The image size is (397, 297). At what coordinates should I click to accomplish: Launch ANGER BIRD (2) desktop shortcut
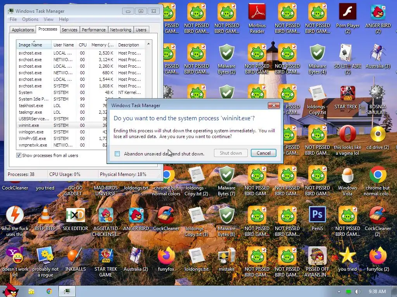pos(378,18)
